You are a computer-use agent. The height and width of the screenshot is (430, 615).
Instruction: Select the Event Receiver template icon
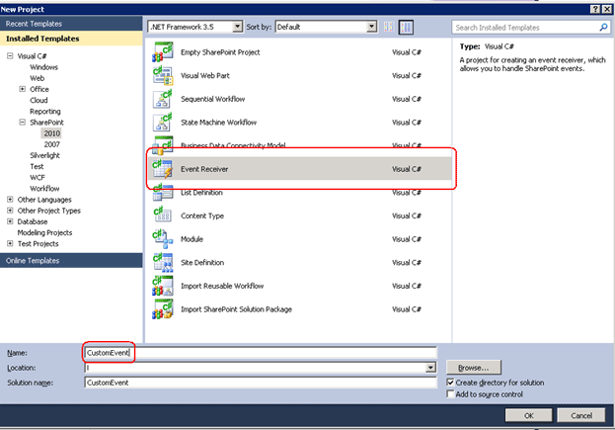[162, 169]
